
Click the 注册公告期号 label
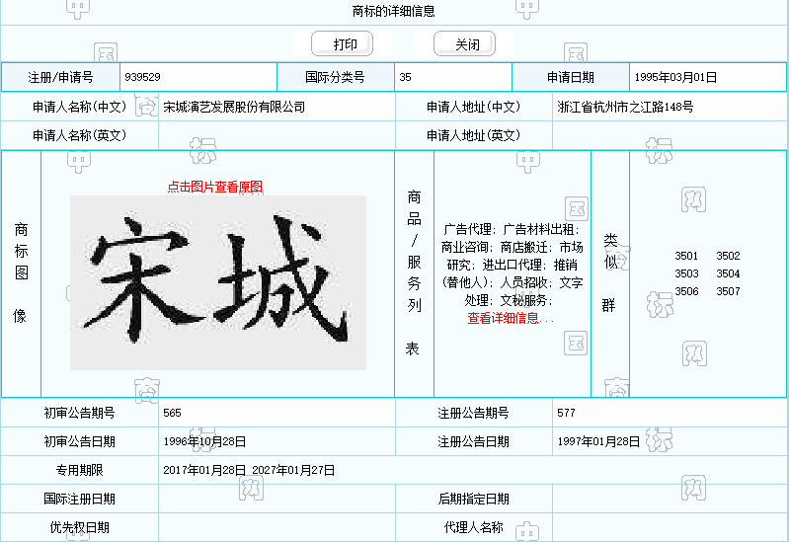tap(474, 413)
